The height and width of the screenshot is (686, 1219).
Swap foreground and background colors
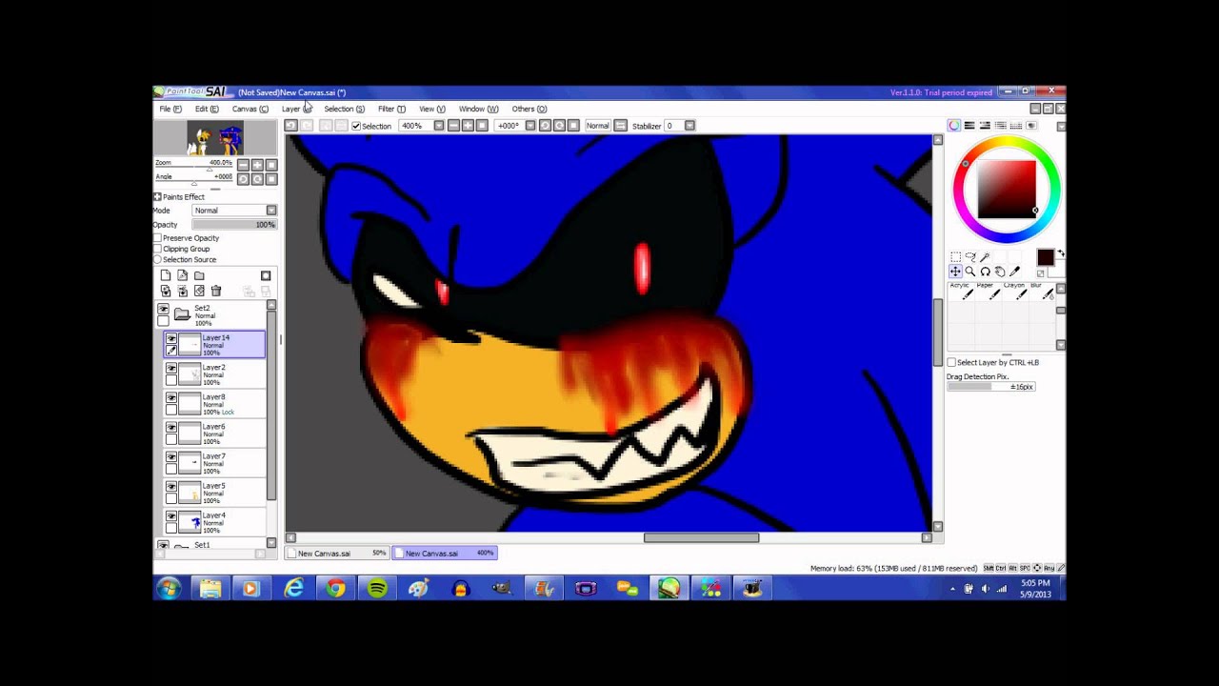pos(1061,253)
